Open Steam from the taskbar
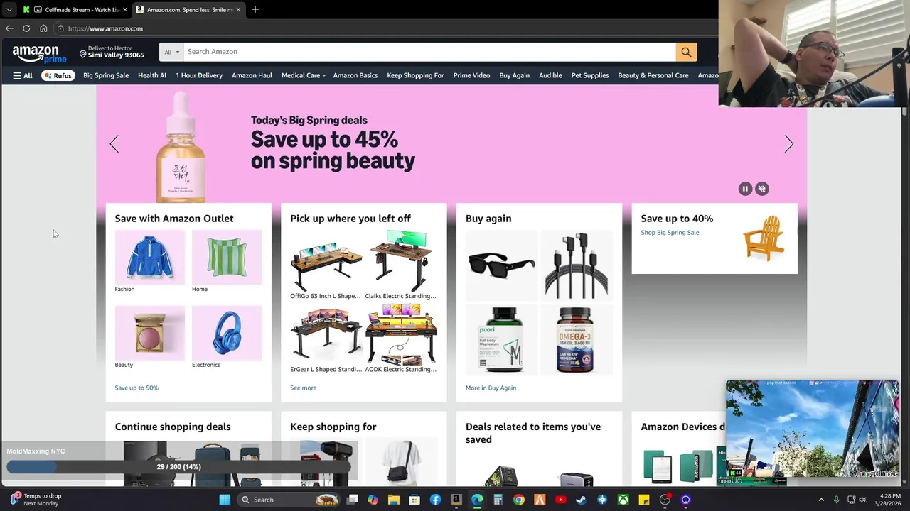Image resolution: width=910 pixels, height=511 pixels. [x=581, y=500]
